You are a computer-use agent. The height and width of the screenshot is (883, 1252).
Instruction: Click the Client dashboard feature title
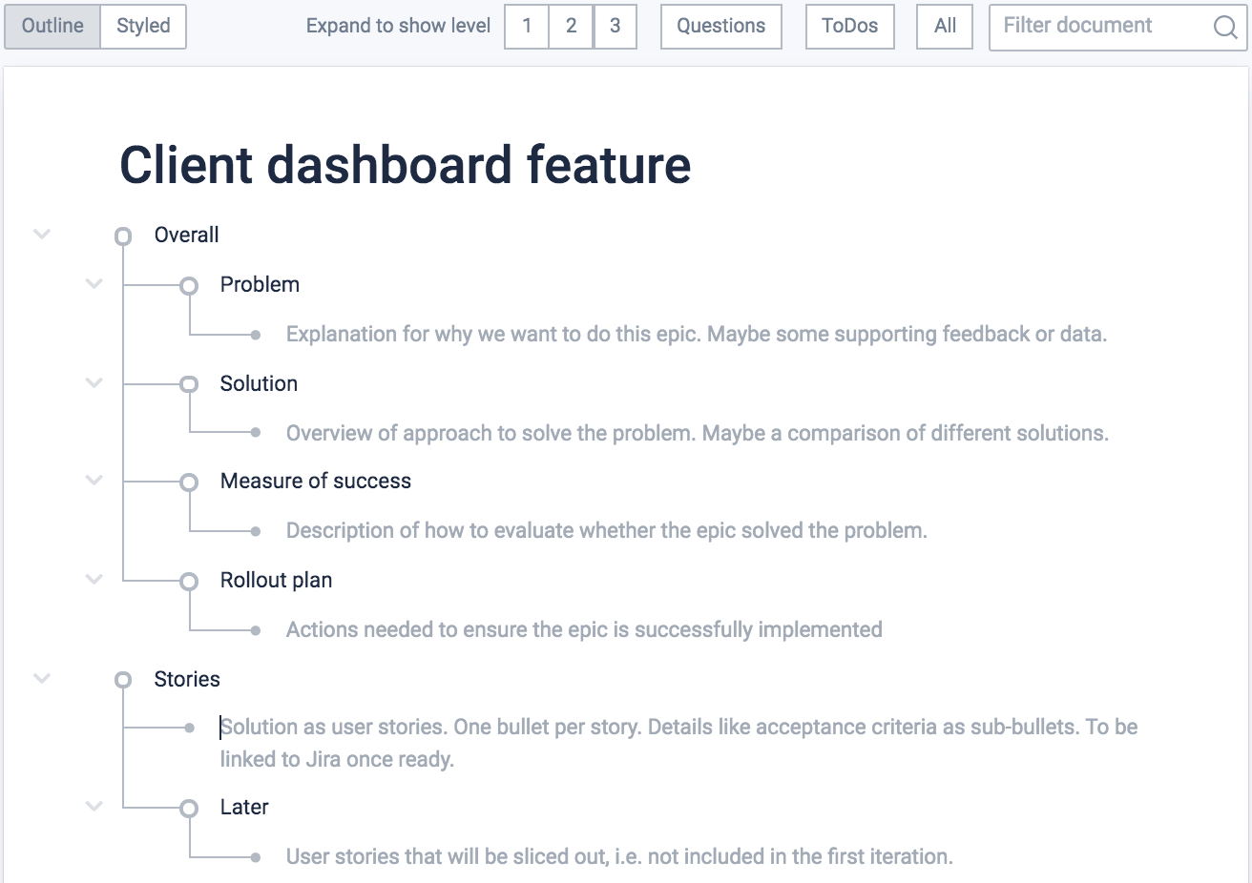[x=405, y=164]
